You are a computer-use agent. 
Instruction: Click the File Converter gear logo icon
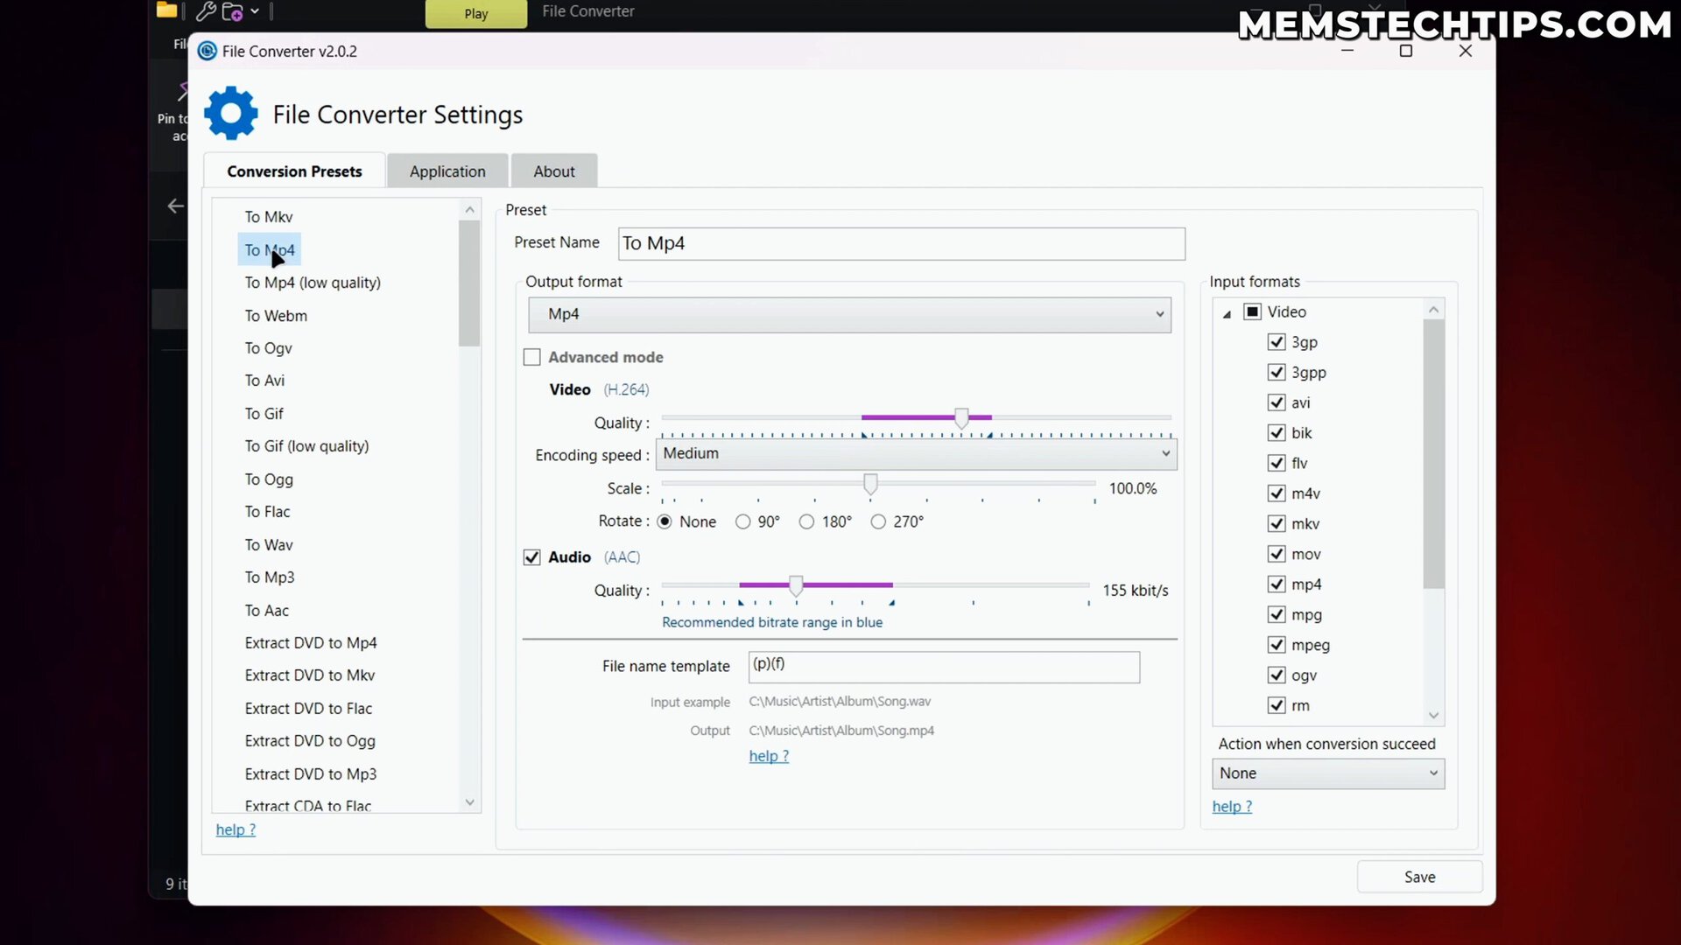[231, 113]
